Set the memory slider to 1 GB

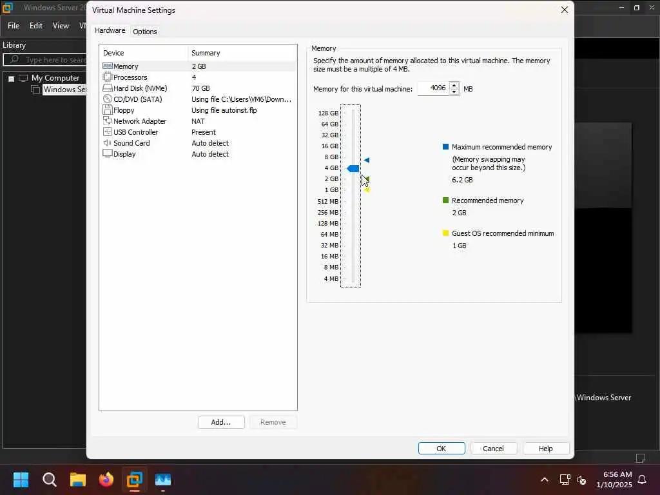tap(353, 190)
